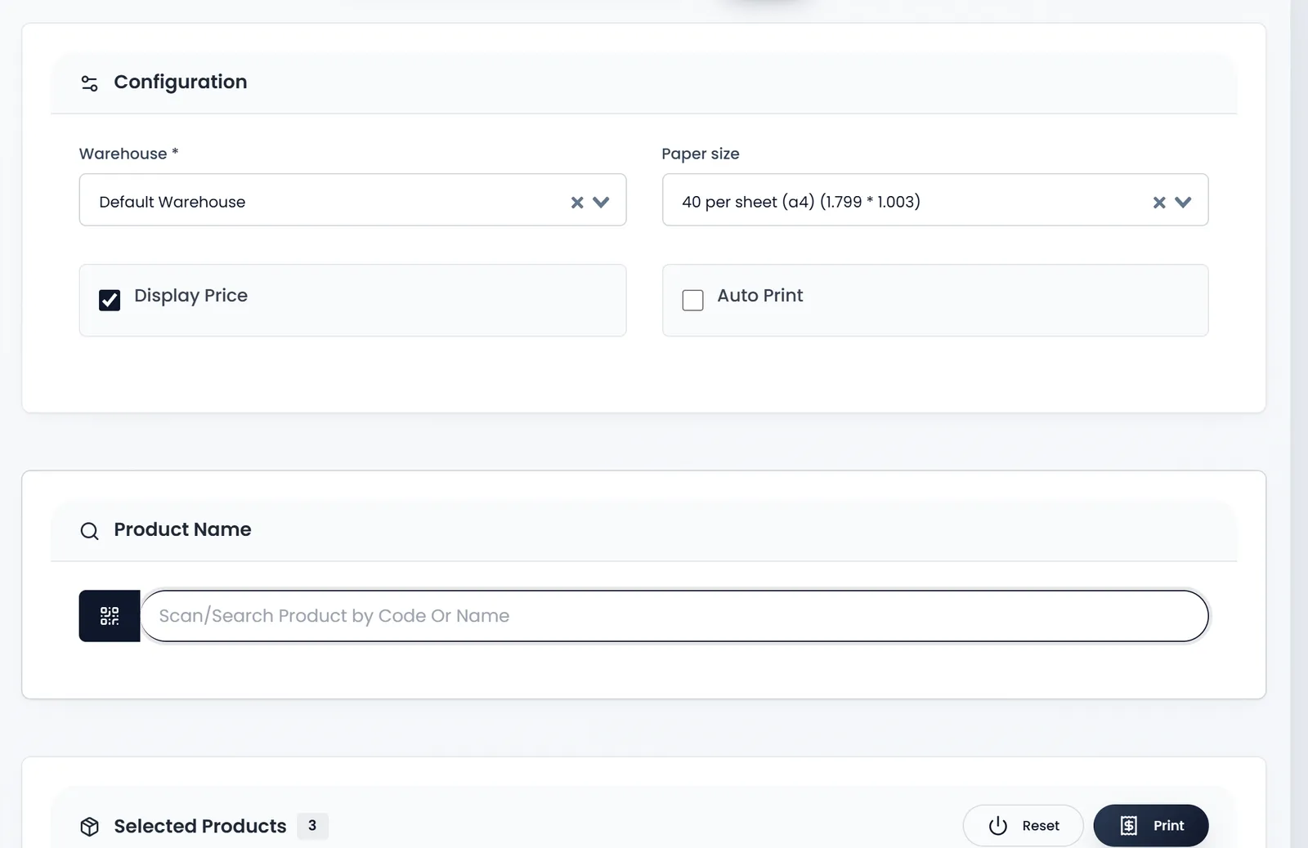1308x848 pixels.
Task: Click the Selected Products heading
Action: [x=200, y=826]
